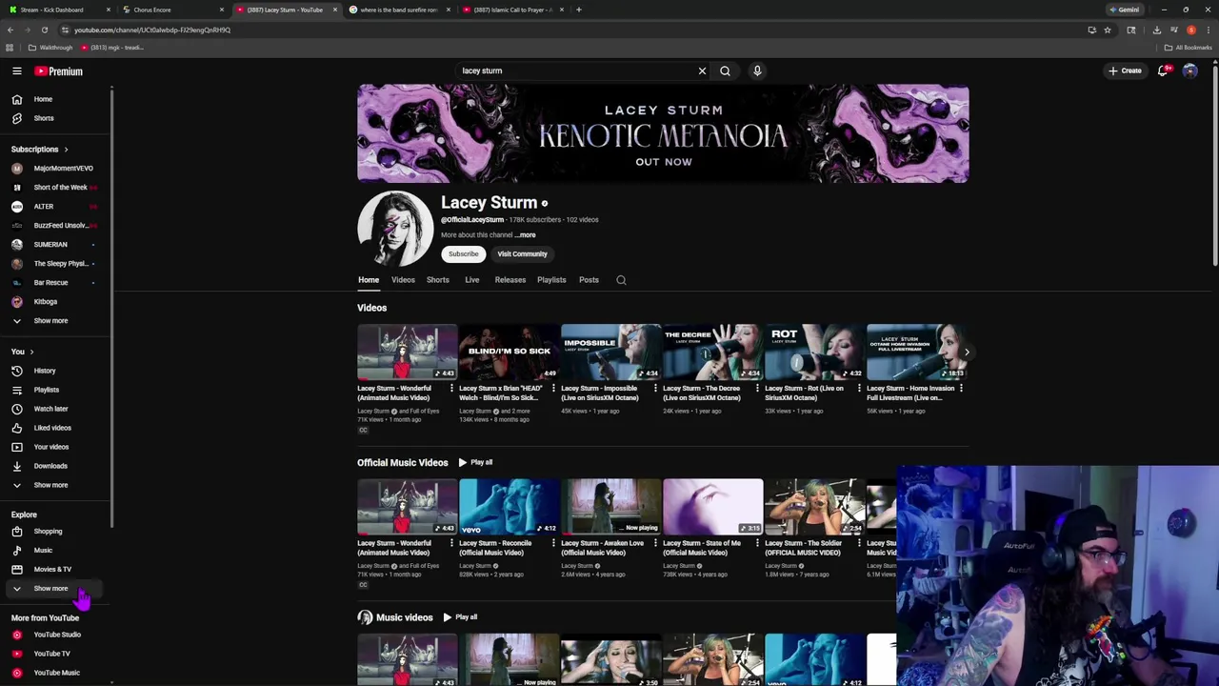The image size is (1219, 686).
Task: Open MajorMomentVEVO subscription
Action: coord(55,169)
